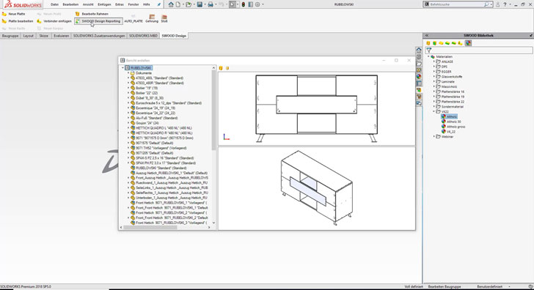Screen dimensions: 534x290
Task: Expand the Glaswerkstoffe folder
Action: coord(434,76)
